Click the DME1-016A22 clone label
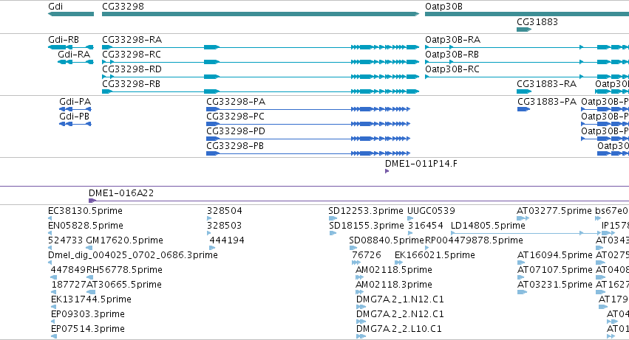Screen dimensions: 629x340 (121, 193)
